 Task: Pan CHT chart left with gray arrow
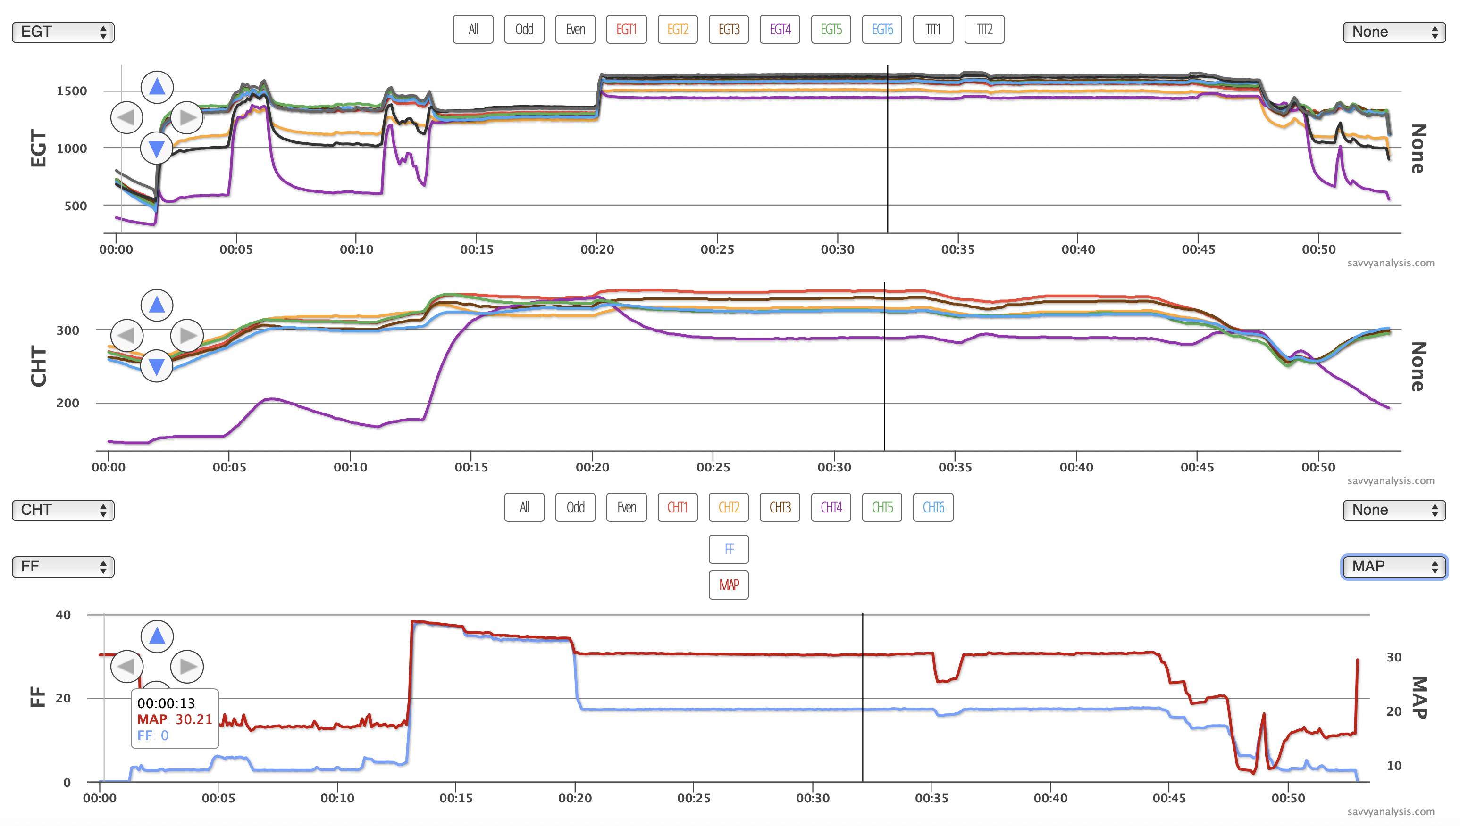[x=126, y=335]
